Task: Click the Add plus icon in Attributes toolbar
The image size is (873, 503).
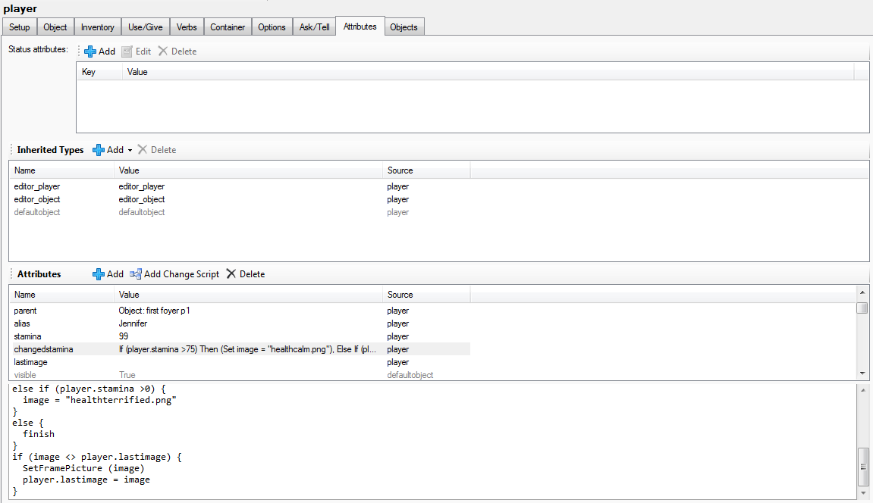Action: pos(99,274)
